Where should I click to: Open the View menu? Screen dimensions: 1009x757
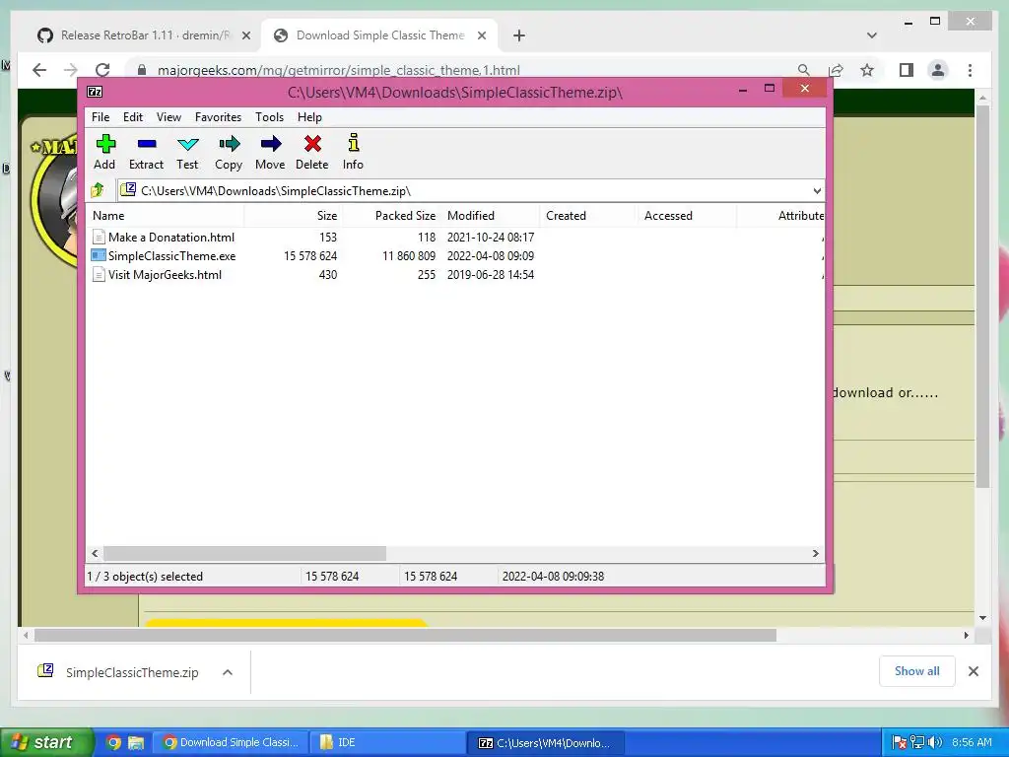coord(168,116)
